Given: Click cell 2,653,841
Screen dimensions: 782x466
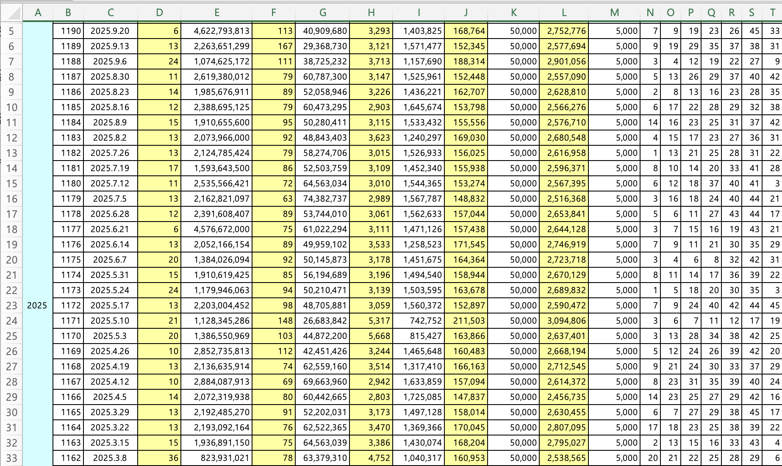Looking at the screenshot, I should [564, 214].
